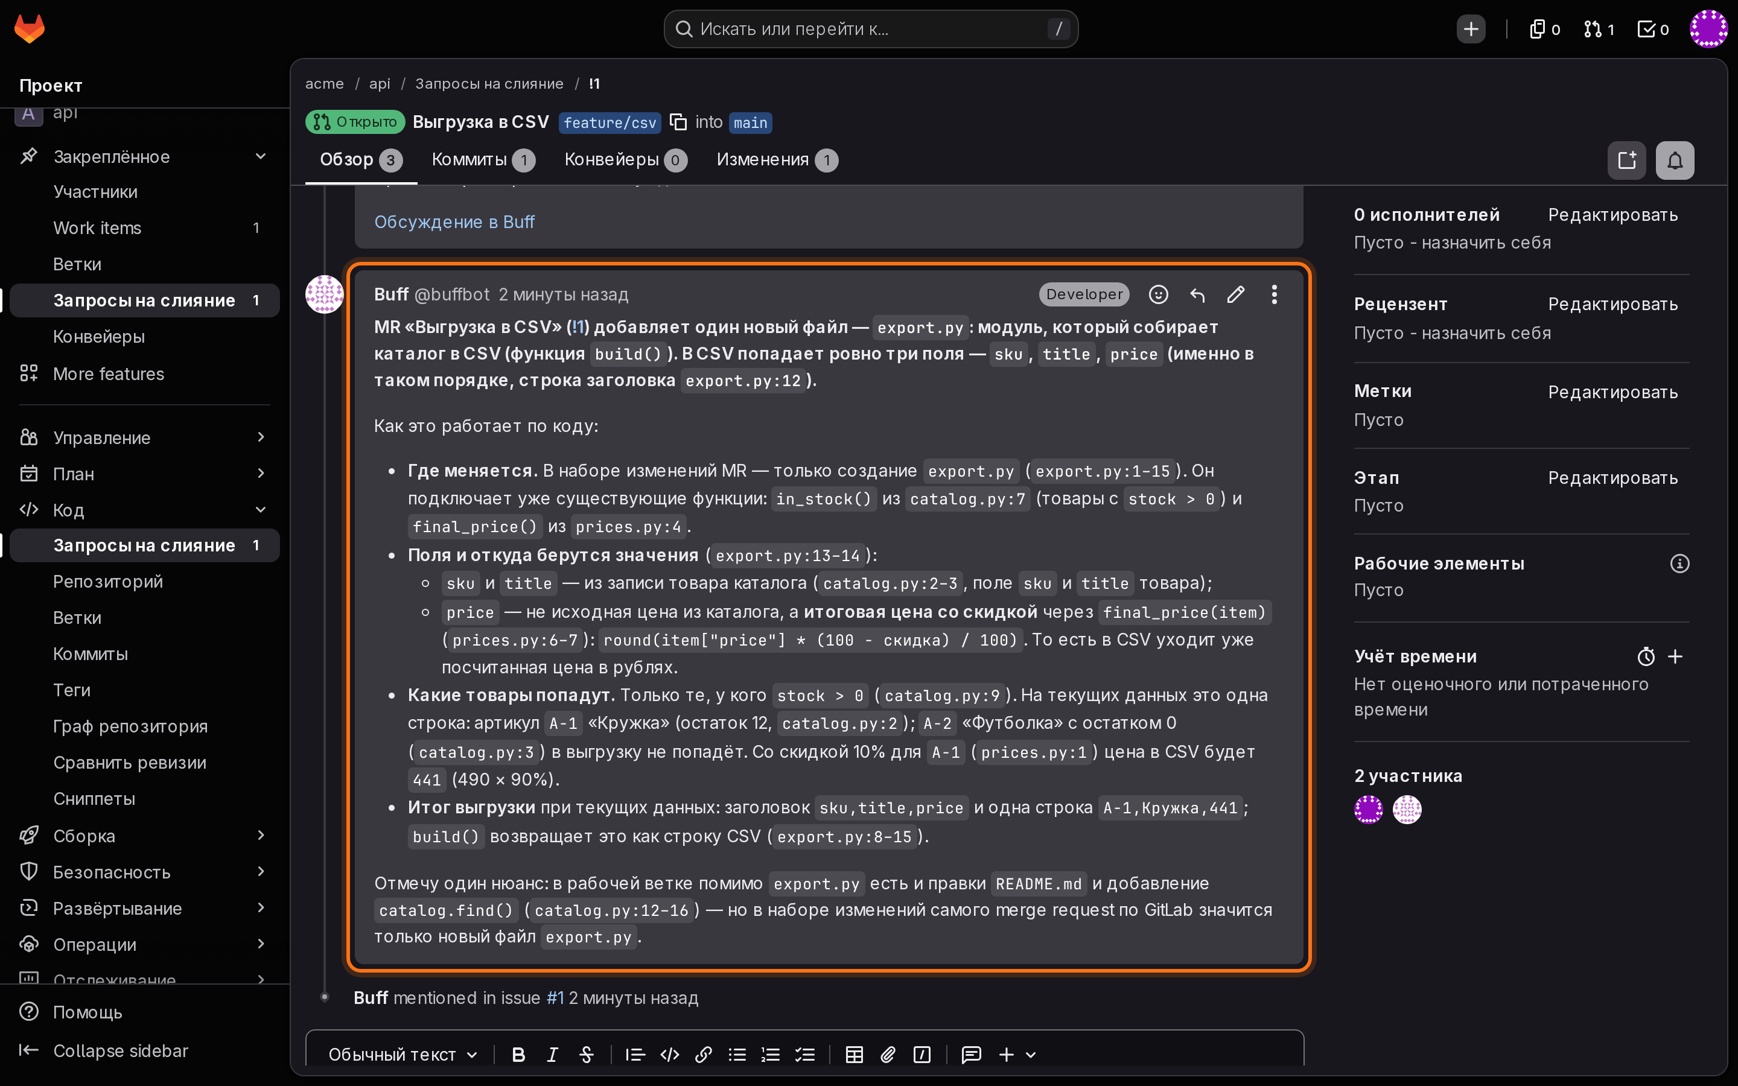This screenshot has width=1738, height=1086.
Task: Switch to the Изменения tab
Action: [x=777, y=159]
